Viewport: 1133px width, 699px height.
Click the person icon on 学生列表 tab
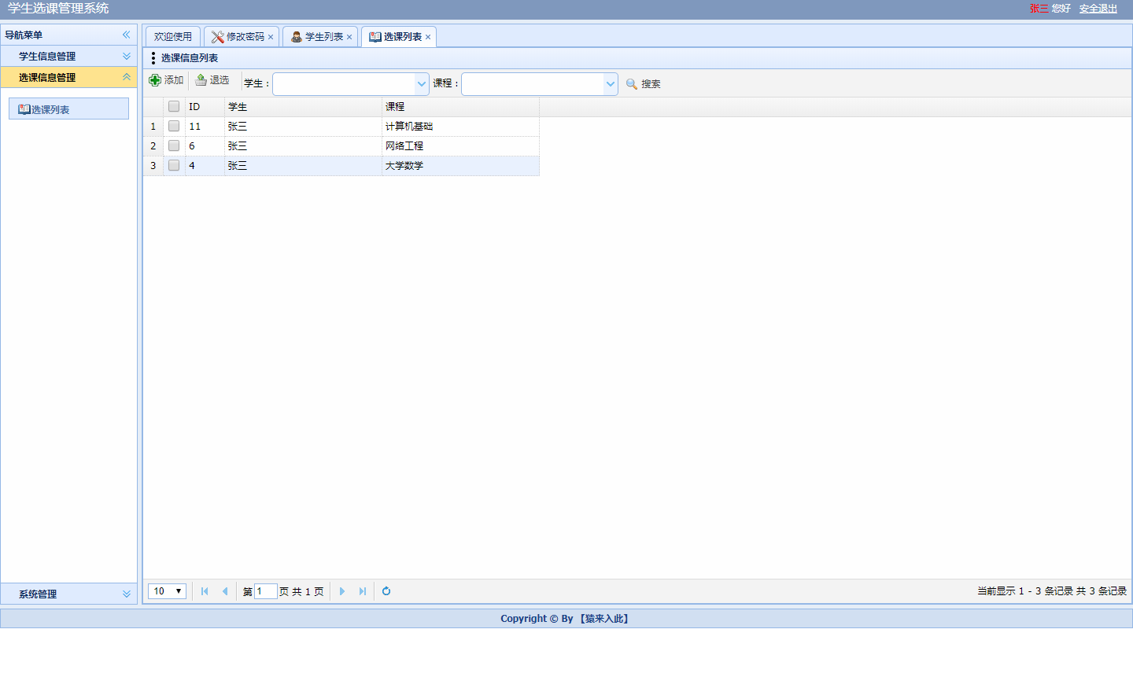pyautogui.click(x=297, y=37)
